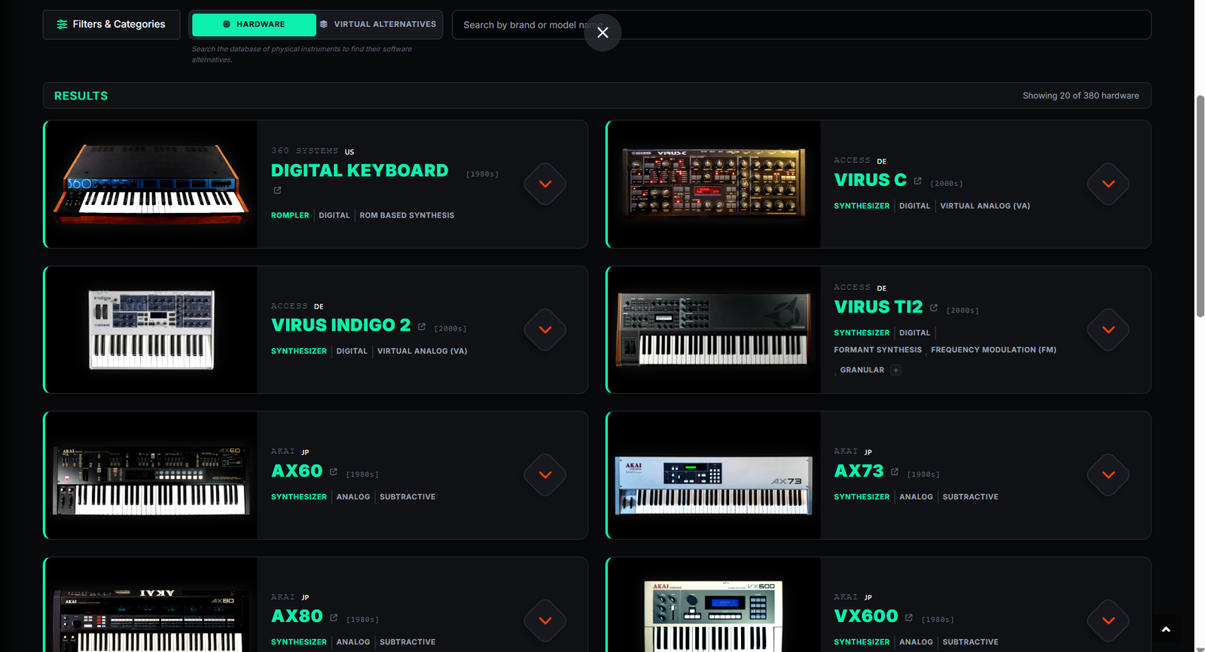Open the Virus TI2 title

tap(878, 307)
